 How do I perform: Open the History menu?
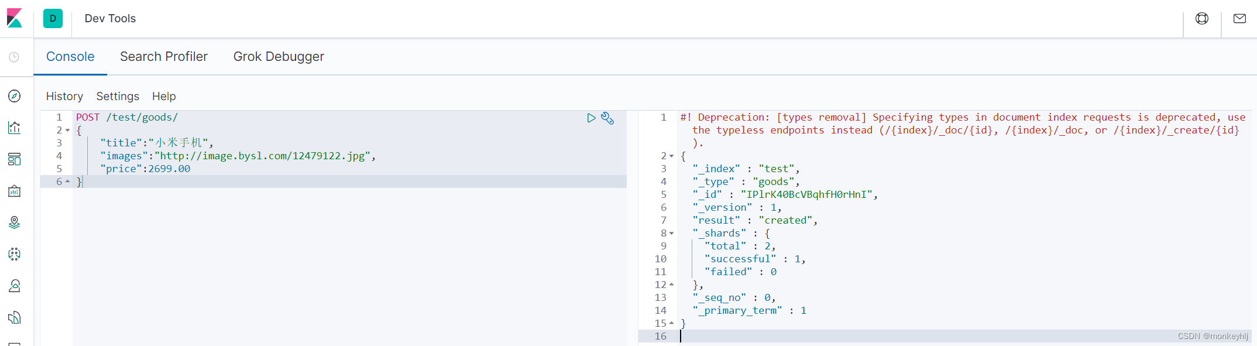point(64,96)
